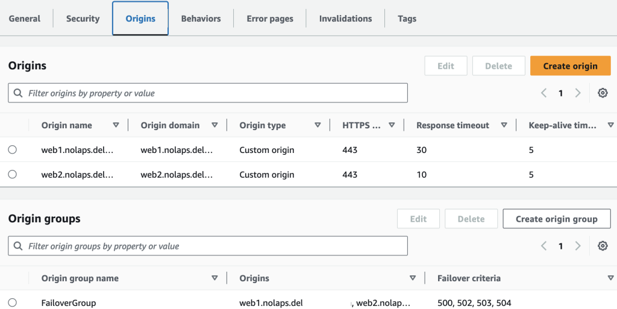Select the web2.nolaps origin radio button
The image size is (617, 309).
(13, 175)
